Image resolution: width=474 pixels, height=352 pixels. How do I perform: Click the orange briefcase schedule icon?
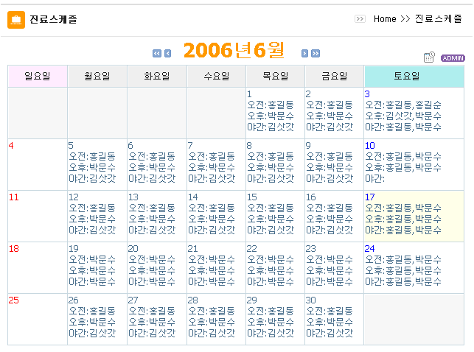pos(16,20)
